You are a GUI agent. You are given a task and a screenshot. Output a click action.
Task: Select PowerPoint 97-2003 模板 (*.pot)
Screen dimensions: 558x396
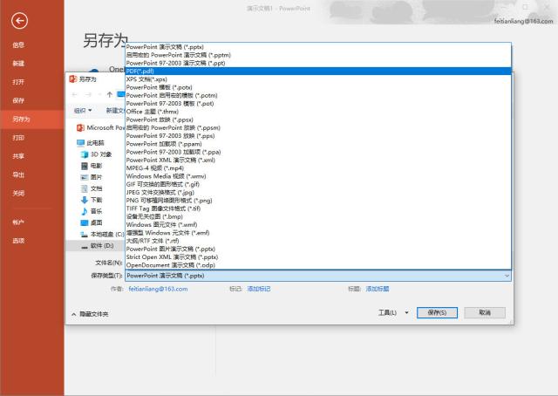[x=318, y=103]
